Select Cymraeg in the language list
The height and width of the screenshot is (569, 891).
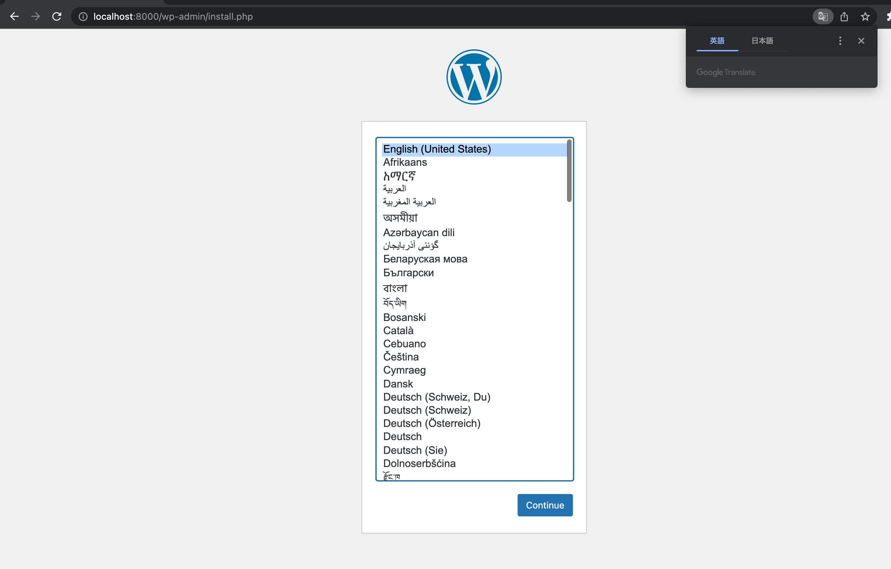474,370
